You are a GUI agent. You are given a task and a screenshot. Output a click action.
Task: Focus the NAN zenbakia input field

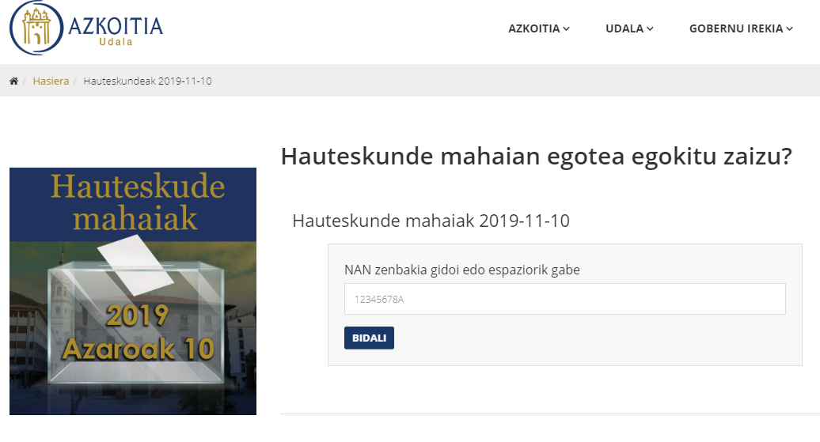click(565, 299)
